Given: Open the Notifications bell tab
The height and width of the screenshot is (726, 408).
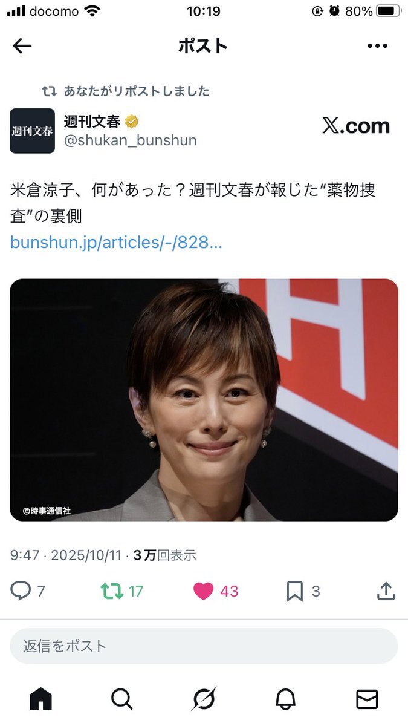Looking at the screenshot, I should point(285,699).
